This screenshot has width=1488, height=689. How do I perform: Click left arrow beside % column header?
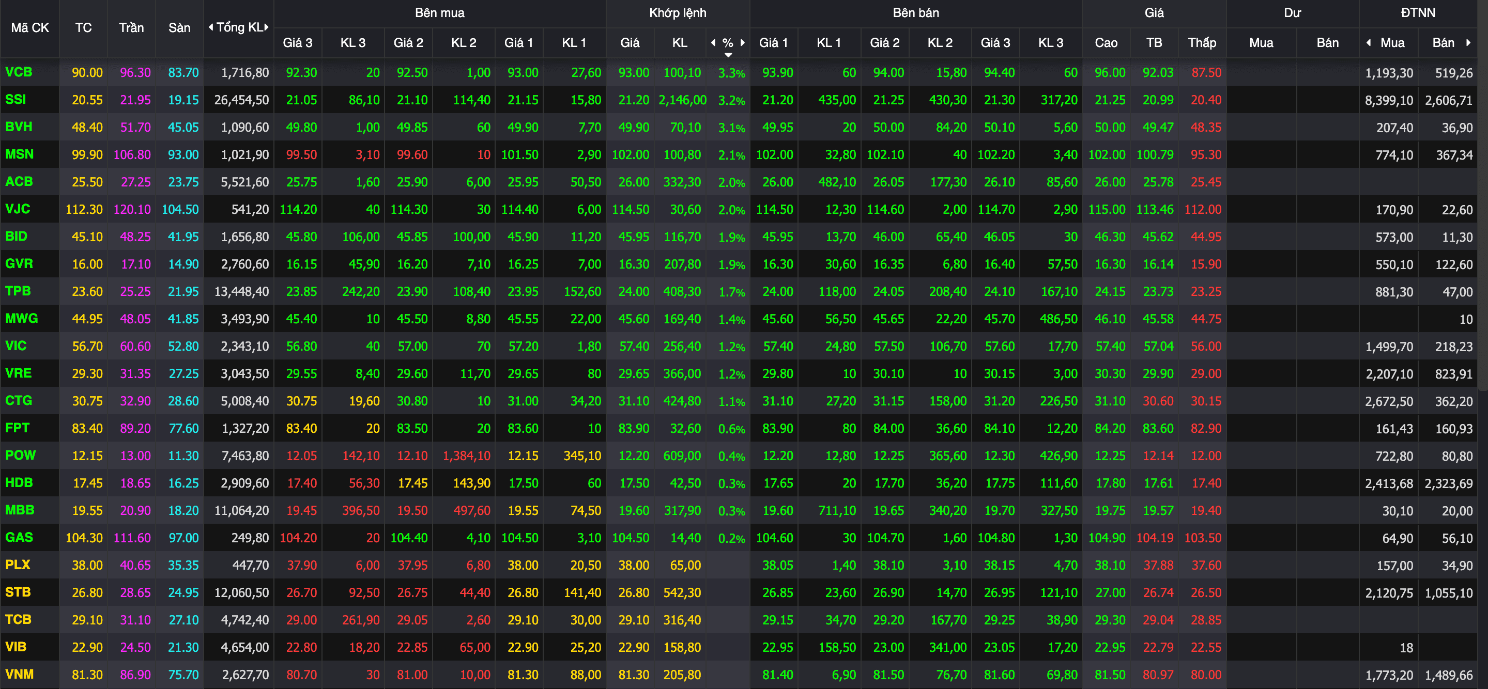pyautogui.click(x=713, y=42)
